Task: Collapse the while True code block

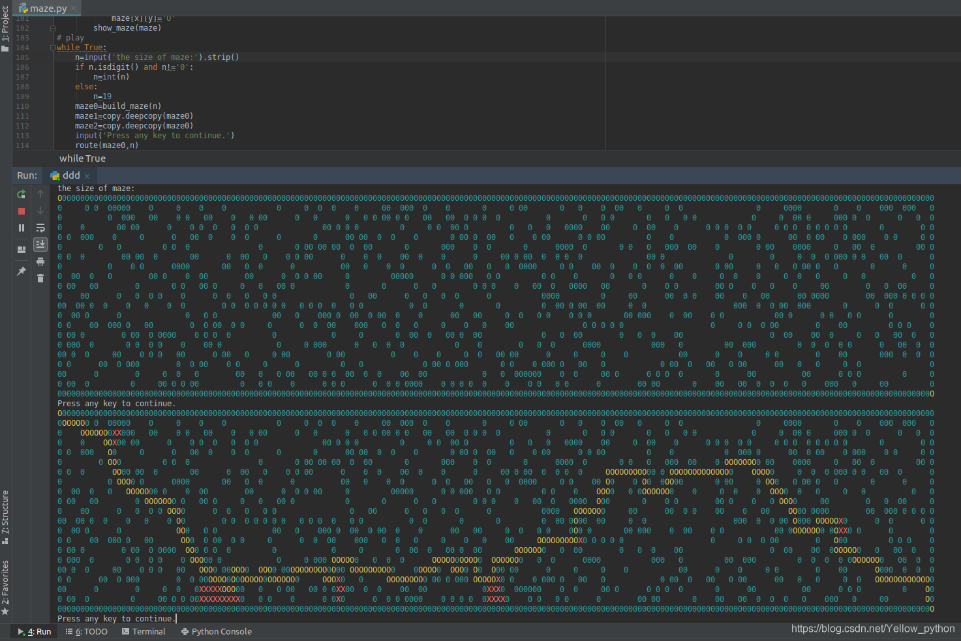Action: click(x=53, y=48)
